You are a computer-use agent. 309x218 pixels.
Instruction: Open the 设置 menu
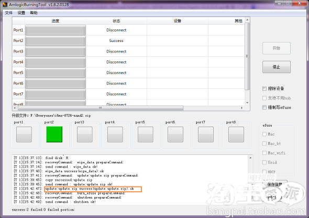21,13
